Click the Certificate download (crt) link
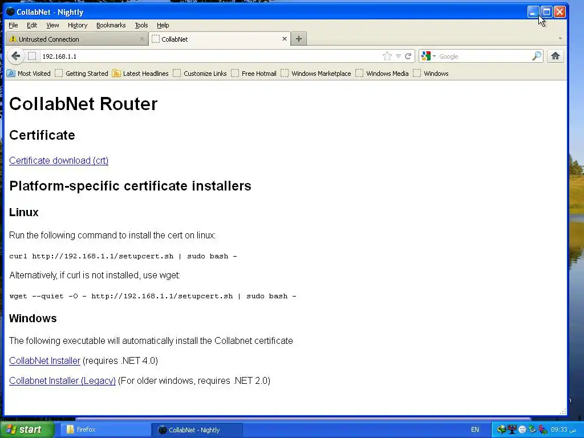The height and width of the screenshot is (438, 584). pos(59,160)
